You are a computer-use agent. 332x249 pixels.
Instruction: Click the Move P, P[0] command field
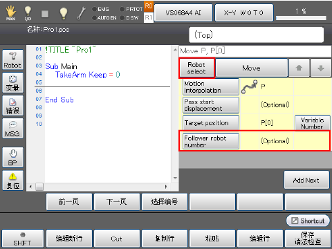[x=255, y=51]
